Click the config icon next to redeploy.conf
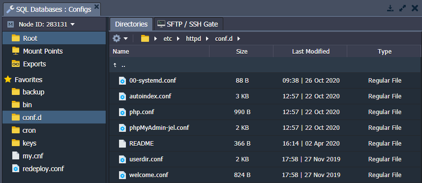Image resolution: width=422 pixels, height=183 pixels. (x=16, y=168)
